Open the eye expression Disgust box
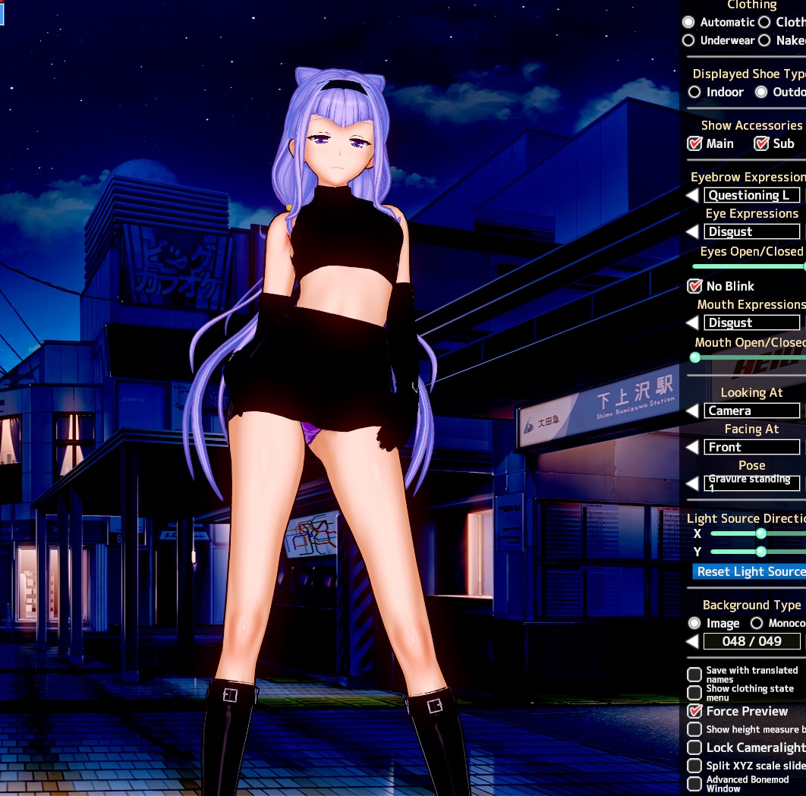Image resolution: width=806 pixels, height=796 pixels. [x=751, y=231]
